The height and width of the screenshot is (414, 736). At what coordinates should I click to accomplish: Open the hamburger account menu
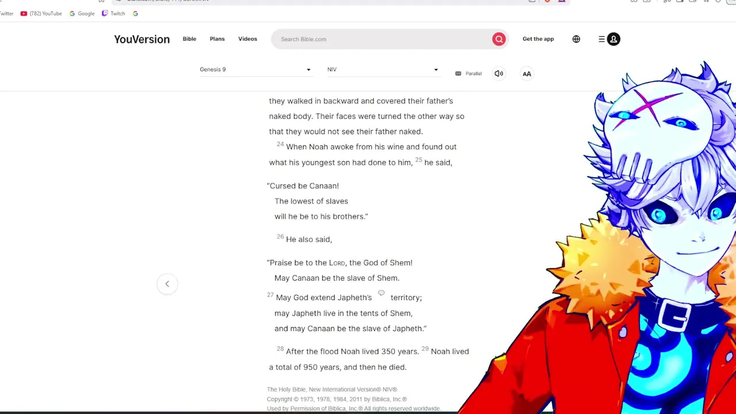[601, 39]
